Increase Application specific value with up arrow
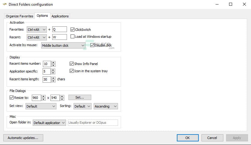Viewport: 251px width, 145px height. 53,70
